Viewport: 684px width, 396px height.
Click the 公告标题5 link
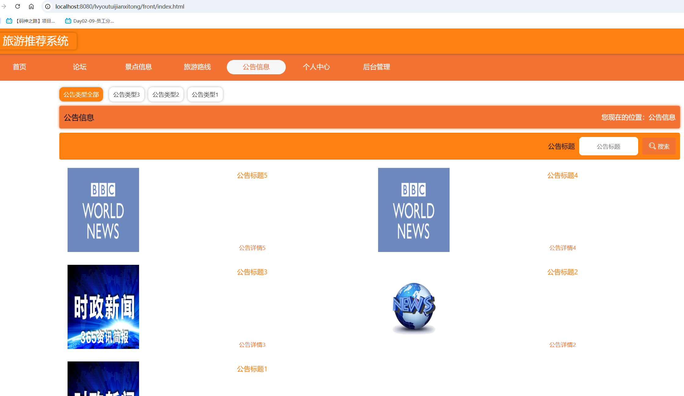tap(252, 176)
